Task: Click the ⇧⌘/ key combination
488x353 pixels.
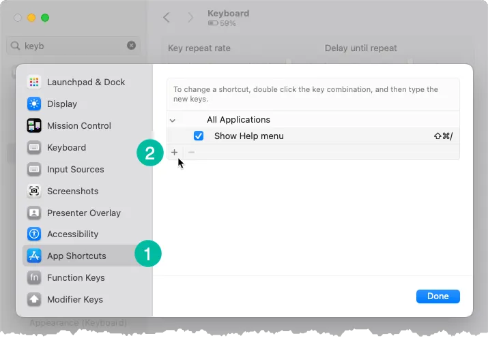Action: 443,136
